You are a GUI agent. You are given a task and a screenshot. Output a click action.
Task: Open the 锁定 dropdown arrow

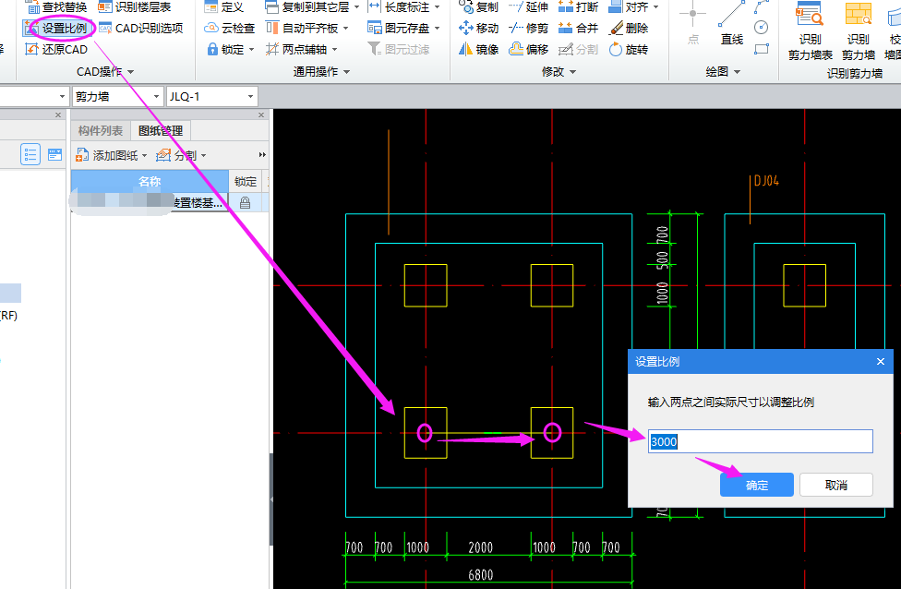252,50
